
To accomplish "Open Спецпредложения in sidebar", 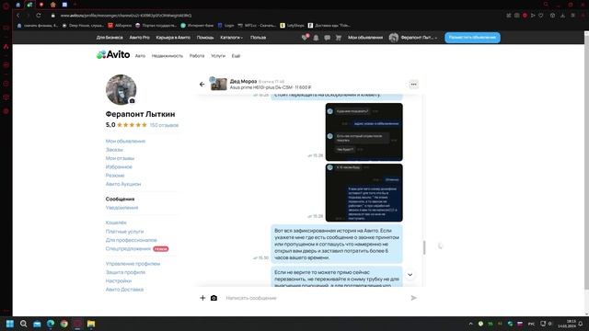I will 128,249.
